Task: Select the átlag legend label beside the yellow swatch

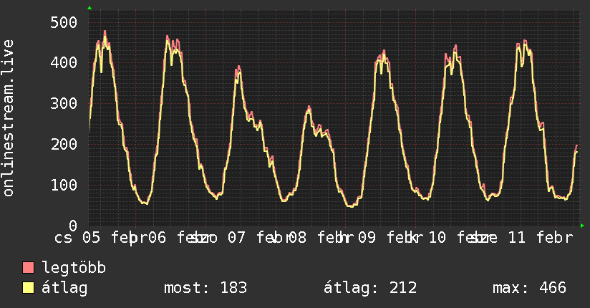Action: click(64, 289)
